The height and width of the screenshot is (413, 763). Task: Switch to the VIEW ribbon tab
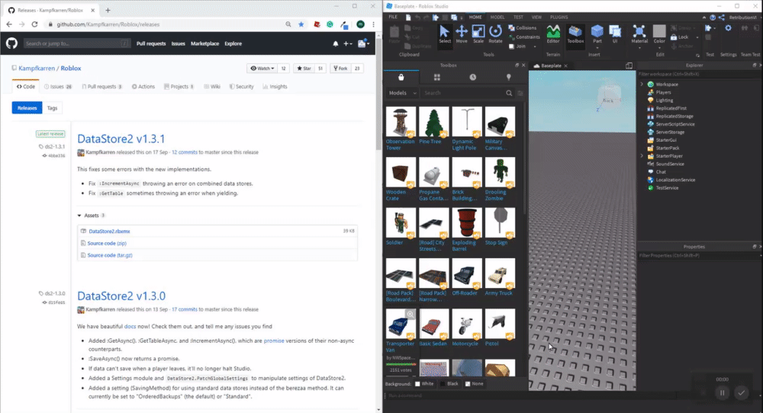[x=536, y=17]
